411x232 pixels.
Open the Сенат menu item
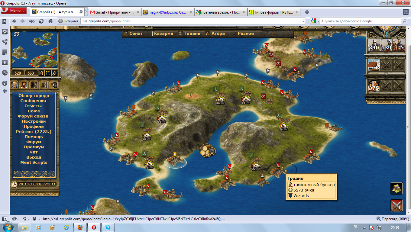pyautogui.click(x=136, y=34)
